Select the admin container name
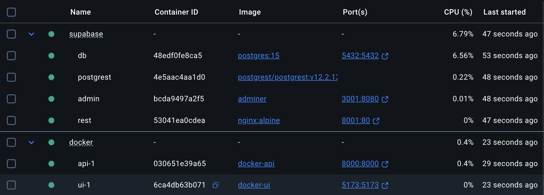The height and width of the screenshot is (195, 544). point(89,99)
